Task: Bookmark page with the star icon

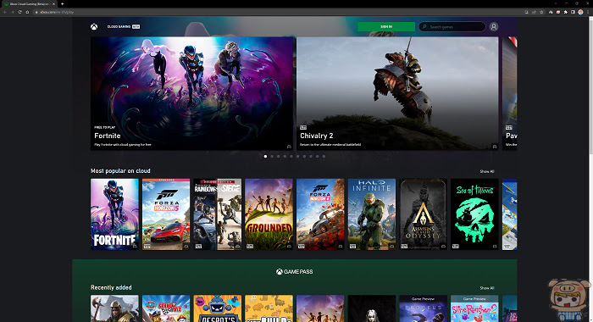Action: tap(541, 12)
